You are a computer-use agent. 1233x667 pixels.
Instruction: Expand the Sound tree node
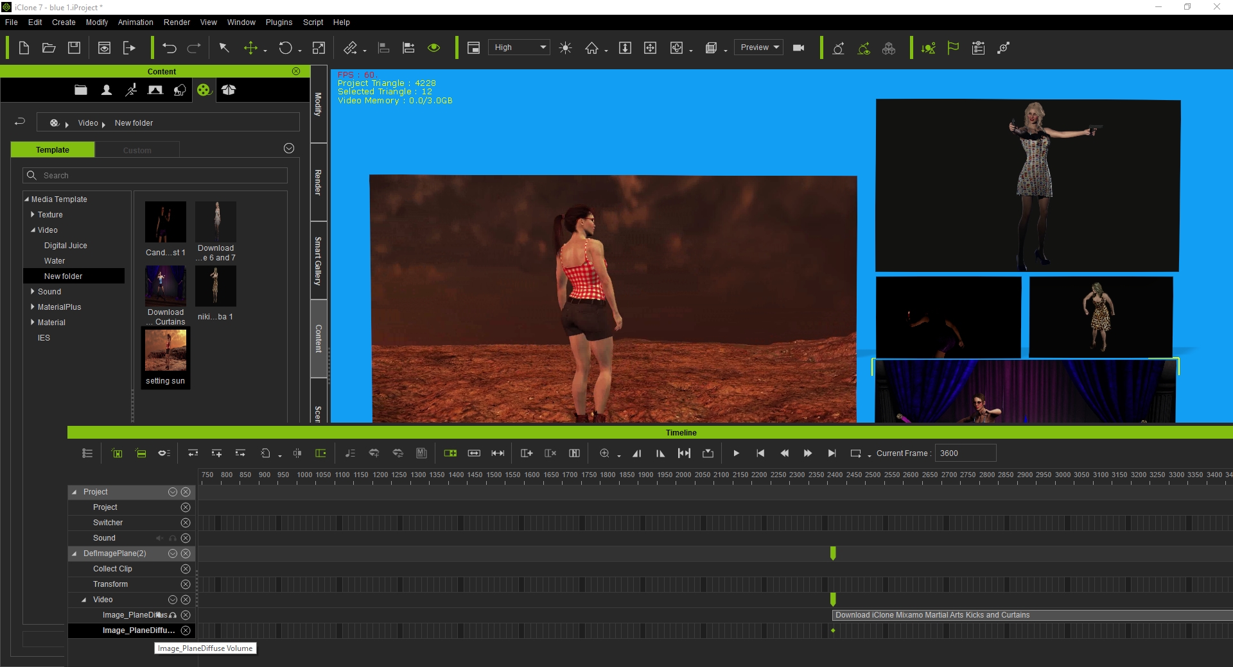32,292
